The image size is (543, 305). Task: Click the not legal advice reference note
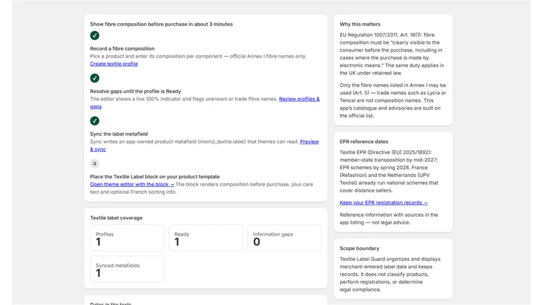(x=389, y=218)
